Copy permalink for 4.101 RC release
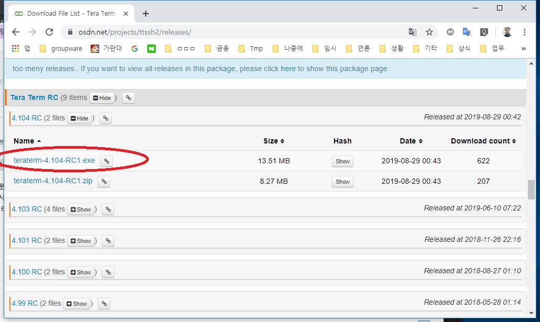This screenshot has width=540, height=322. tap(108, 241)
